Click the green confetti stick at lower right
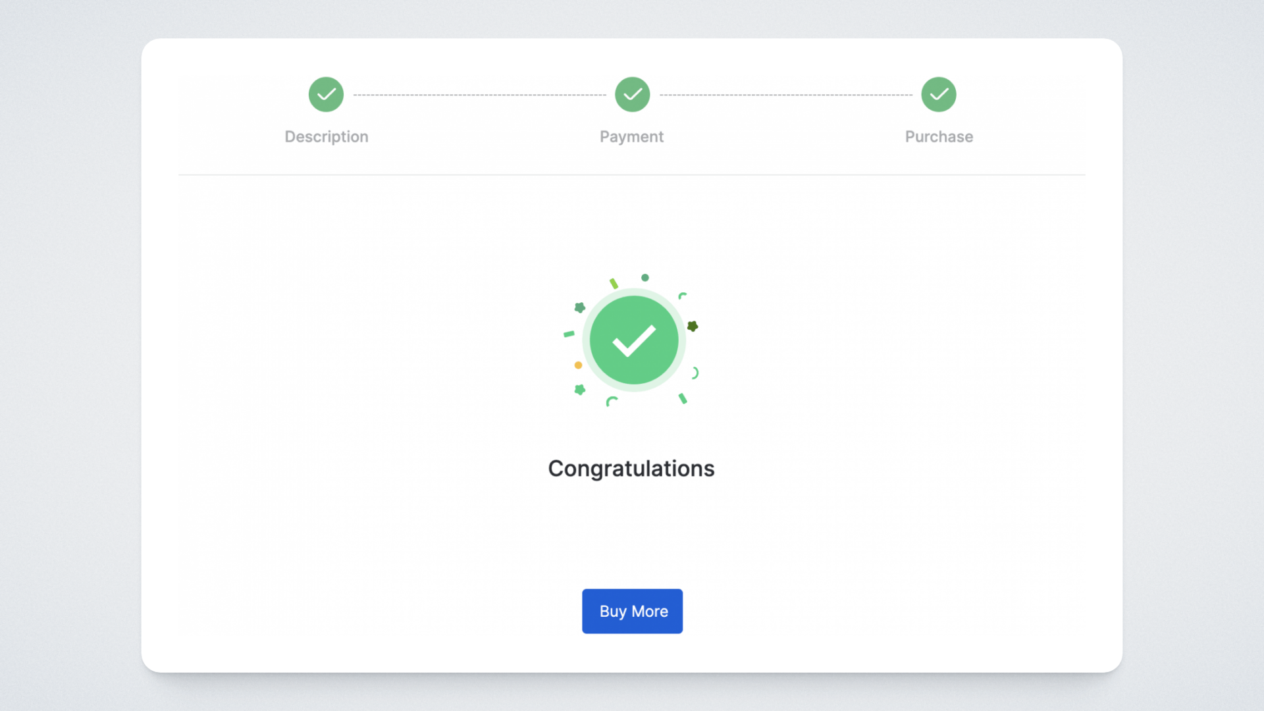1264x711 pixels. coord(683,398)
